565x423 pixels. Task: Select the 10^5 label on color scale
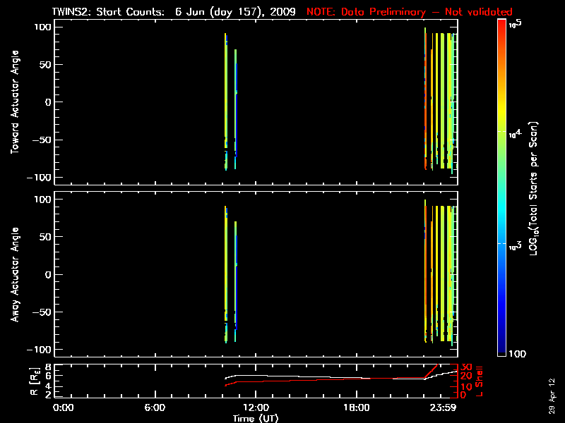tap(515, 23)
